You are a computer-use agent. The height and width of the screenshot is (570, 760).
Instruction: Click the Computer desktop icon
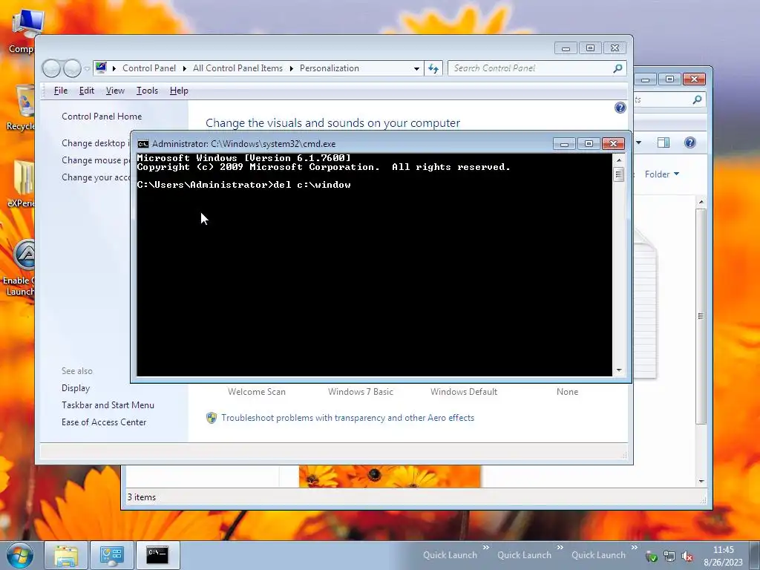pyautogui.click(x=23, y=31)
